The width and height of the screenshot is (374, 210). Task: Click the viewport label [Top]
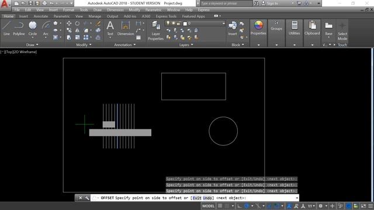pos(9,52)
